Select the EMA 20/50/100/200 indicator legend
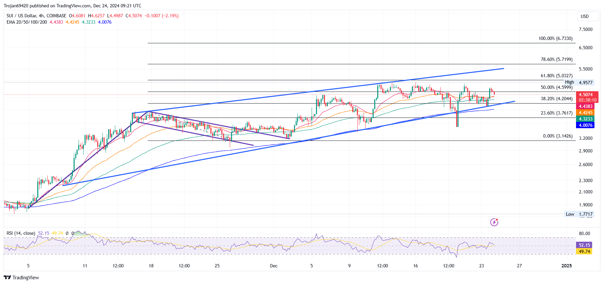This screenshot has width=604, height=284. (x=27, y=22)
